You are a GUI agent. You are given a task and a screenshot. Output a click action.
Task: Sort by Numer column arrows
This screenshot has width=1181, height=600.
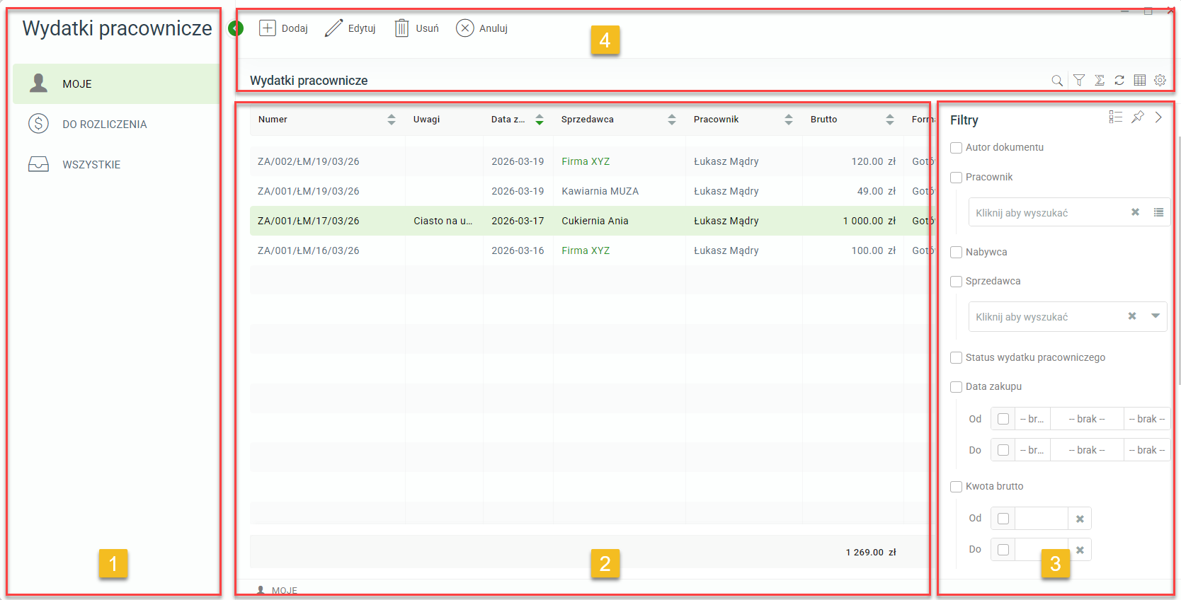click(392, 120)
